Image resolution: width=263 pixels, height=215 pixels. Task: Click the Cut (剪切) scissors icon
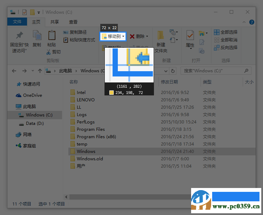(48, 52)
